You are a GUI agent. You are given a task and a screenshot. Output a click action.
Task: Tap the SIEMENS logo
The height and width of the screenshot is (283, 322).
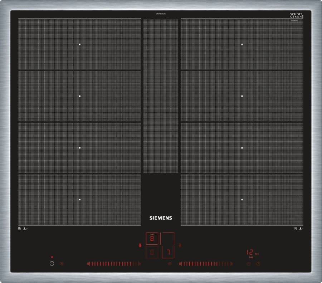click(x=161, y=218)
